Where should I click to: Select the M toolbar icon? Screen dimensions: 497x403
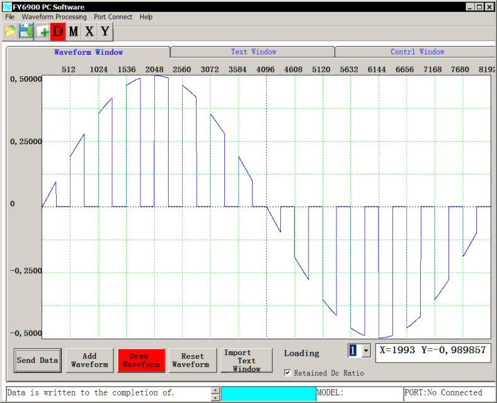74,31
